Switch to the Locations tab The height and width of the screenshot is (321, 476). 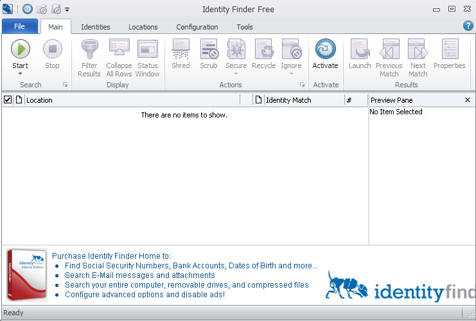point(143,27)
